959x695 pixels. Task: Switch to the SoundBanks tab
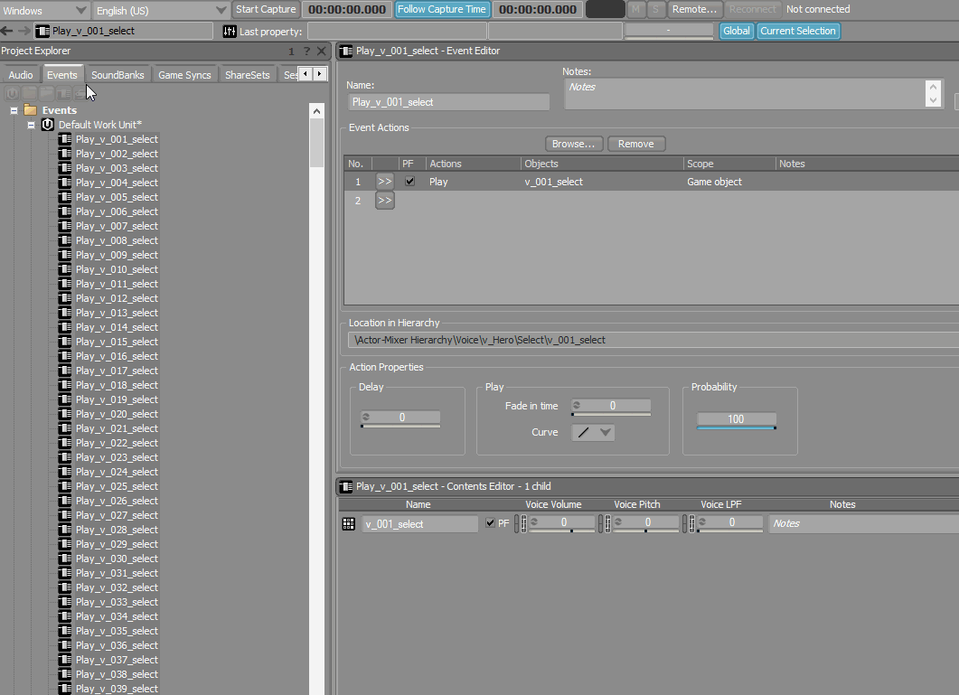pyautogui.click(x=118, y=75)
